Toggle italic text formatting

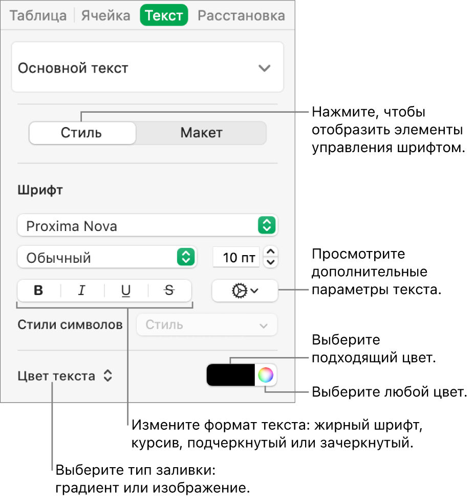82,290
